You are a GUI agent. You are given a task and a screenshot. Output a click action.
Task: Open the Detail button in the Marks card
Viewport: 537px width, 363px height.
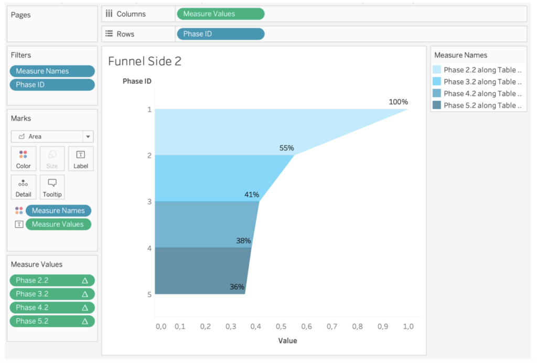[23, 187]
